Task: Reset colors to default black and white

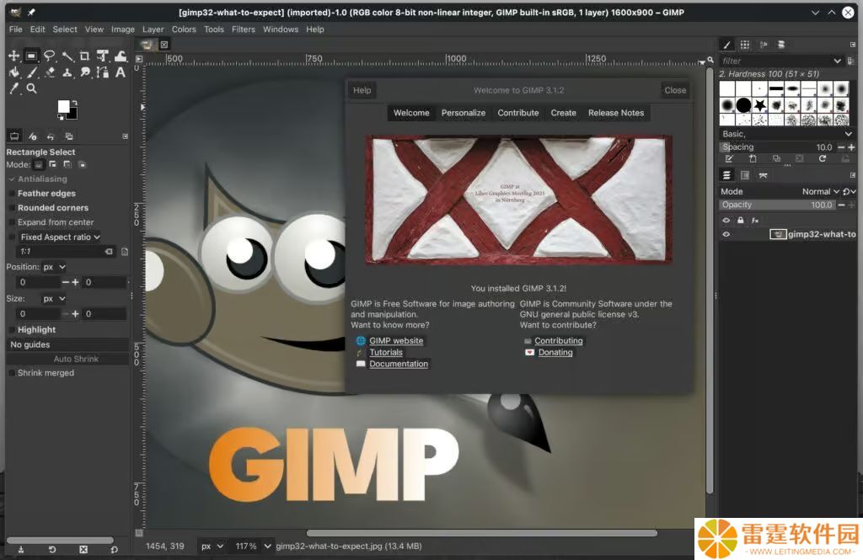Action: click(61, 116)
